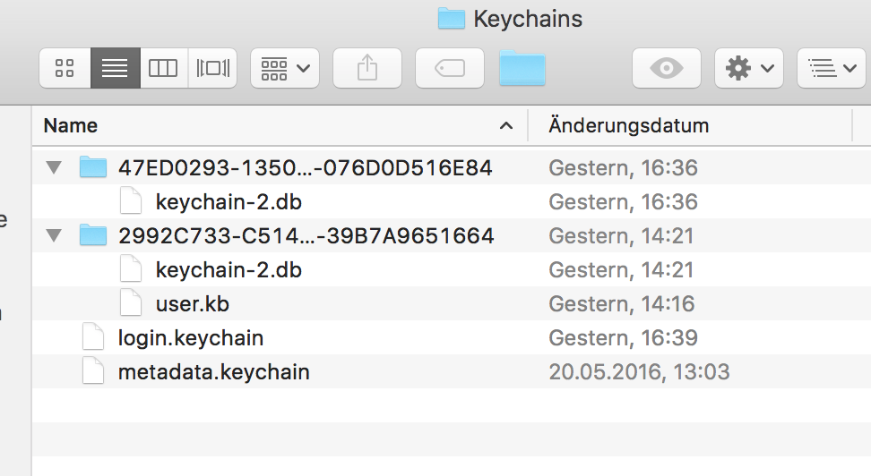Switch to icon view
This screenshot has width=871, height=476.
click(x=65, y=68)
